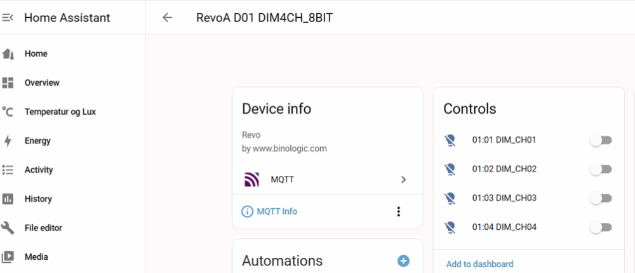Viewport: 635px width, 273px height.
Task: Toggle the 01:01 DIM_CH01 switch
Action: (601, 140)
